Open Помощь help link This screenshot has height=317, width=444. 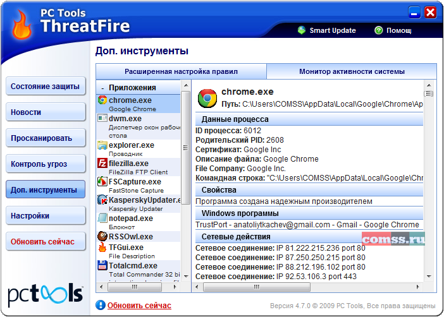tap(399, 30)
